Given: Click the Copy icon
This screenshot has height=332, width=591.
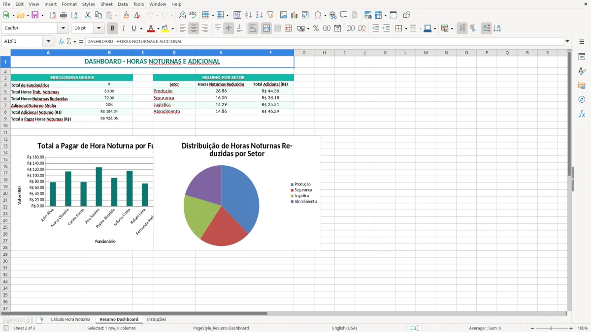Looking at the screenshot, I should pyautogui.click(x=98, y=15).
